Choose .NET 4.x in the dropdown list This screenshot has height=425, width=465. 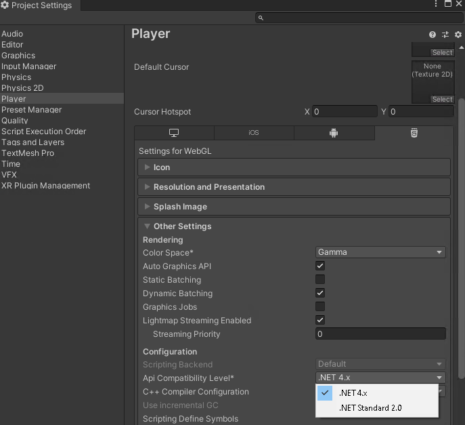(x=377, y=393)
